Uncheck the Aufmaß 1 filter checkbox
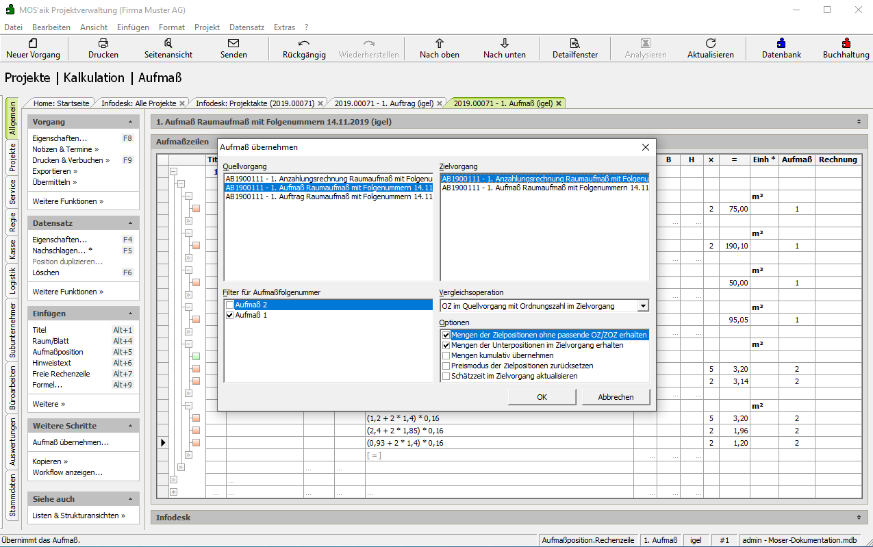The height and width of the screenshot is (547, 873). [229, 316]
